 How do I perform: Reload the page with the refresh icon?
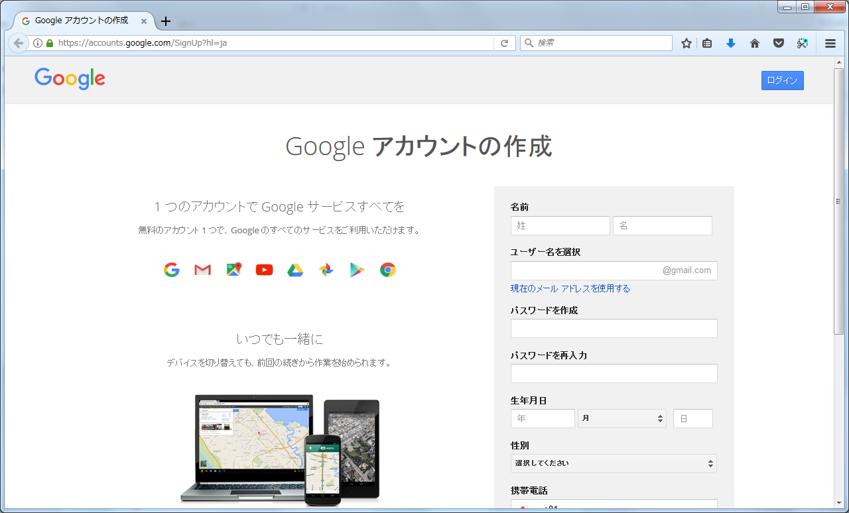coord(504,43)
